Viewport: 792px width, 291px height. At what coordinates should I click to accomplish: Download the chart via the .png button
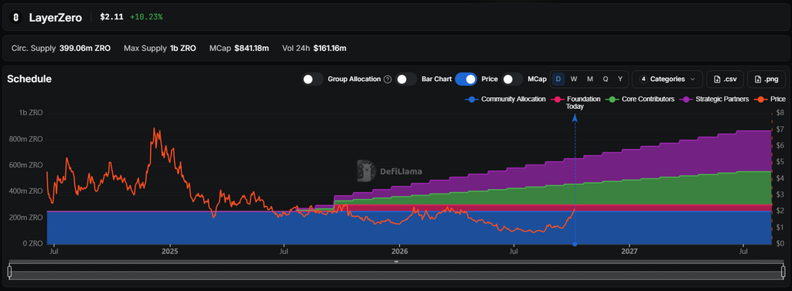tap(766, 80)
